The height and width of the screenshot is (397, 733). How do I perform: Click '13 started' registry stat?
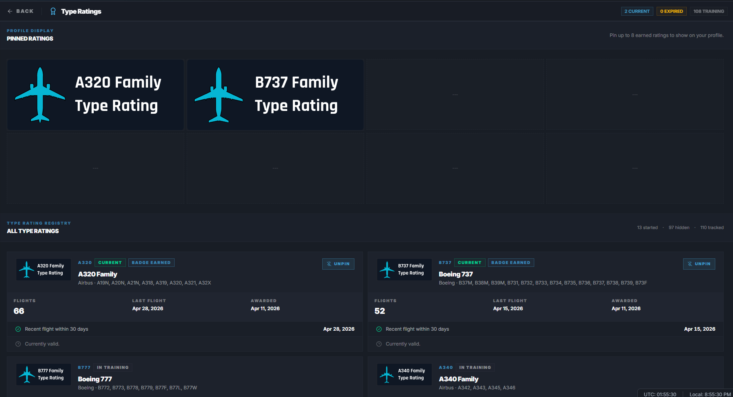click(x=647, y=227)
